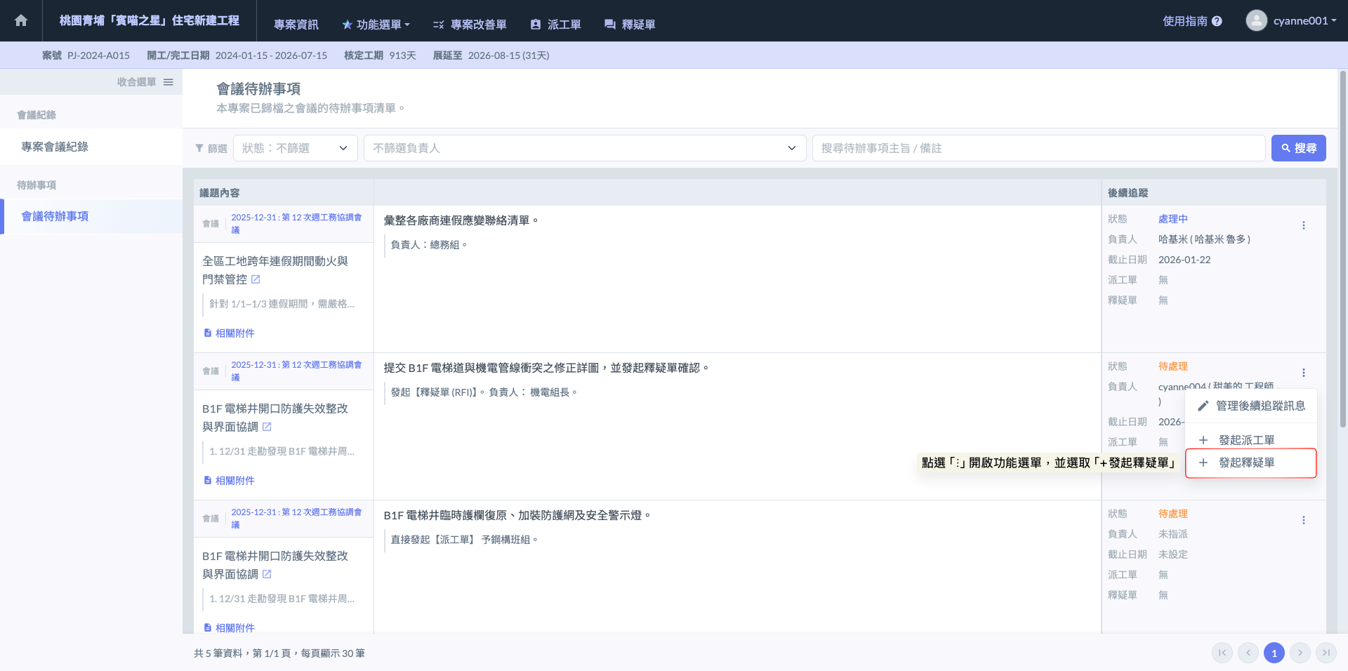Open the 使用指南 help icon
1348x671 pixels.
(1217, 21)
